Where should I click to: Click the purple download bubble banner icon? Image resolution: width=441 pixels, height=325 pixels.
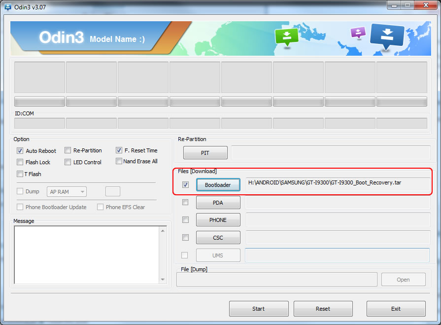tap(358, 33)
